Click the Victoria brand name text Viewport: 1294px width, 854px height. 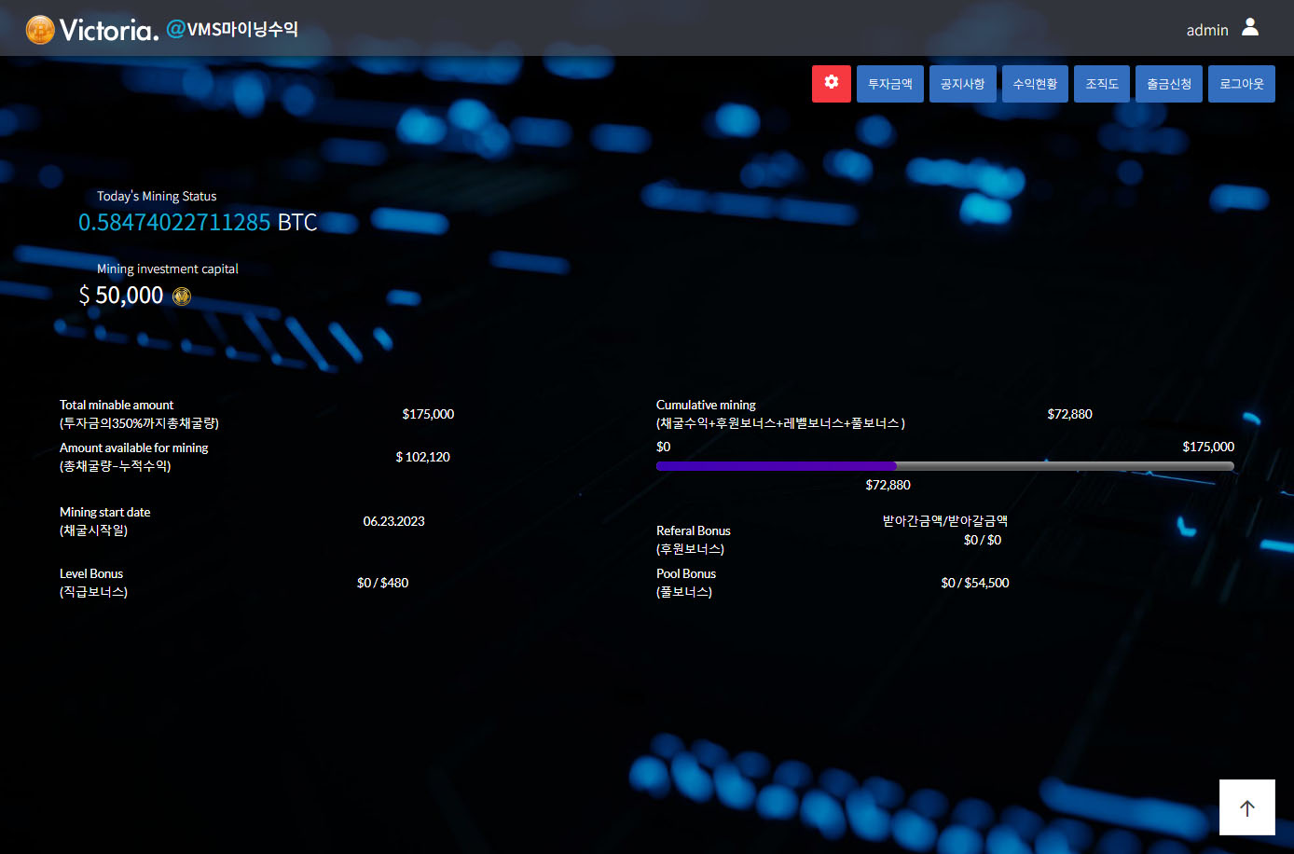coord(108,30)
